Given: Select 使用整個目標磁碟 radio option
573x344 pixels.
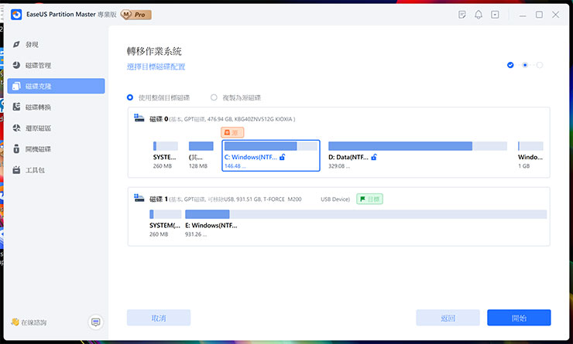Looking at the screenshot, I should tap(130, 97).
